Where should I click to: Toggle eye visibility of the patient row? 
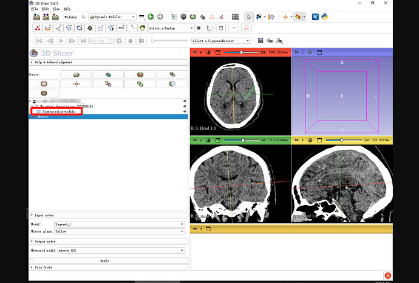pyautogui.click(x=185, y=101)
